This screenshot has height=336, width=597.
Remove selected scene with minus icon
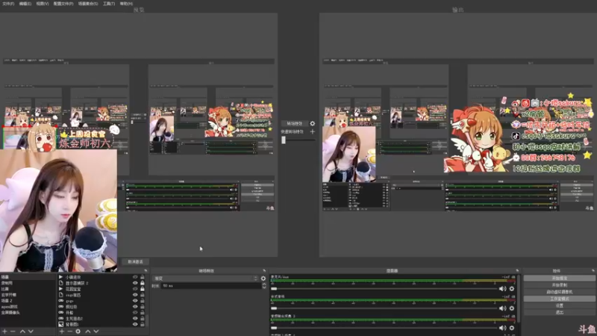coord(13,332)
